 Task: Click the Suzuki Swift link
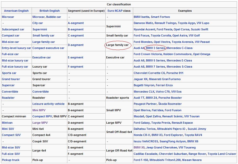pos(199,29)
